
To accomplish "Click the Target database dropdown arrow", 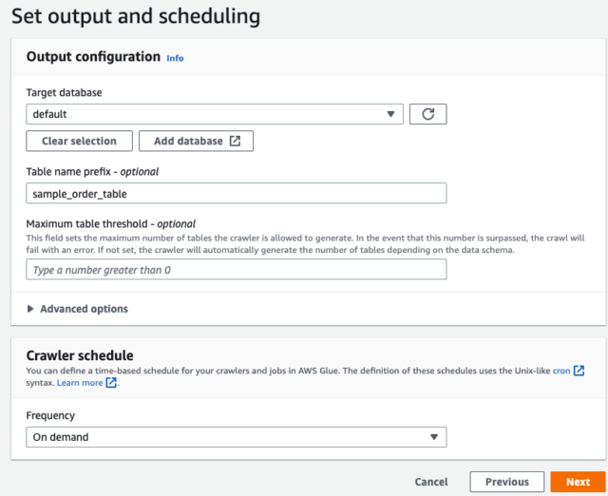I will point(390,114).
